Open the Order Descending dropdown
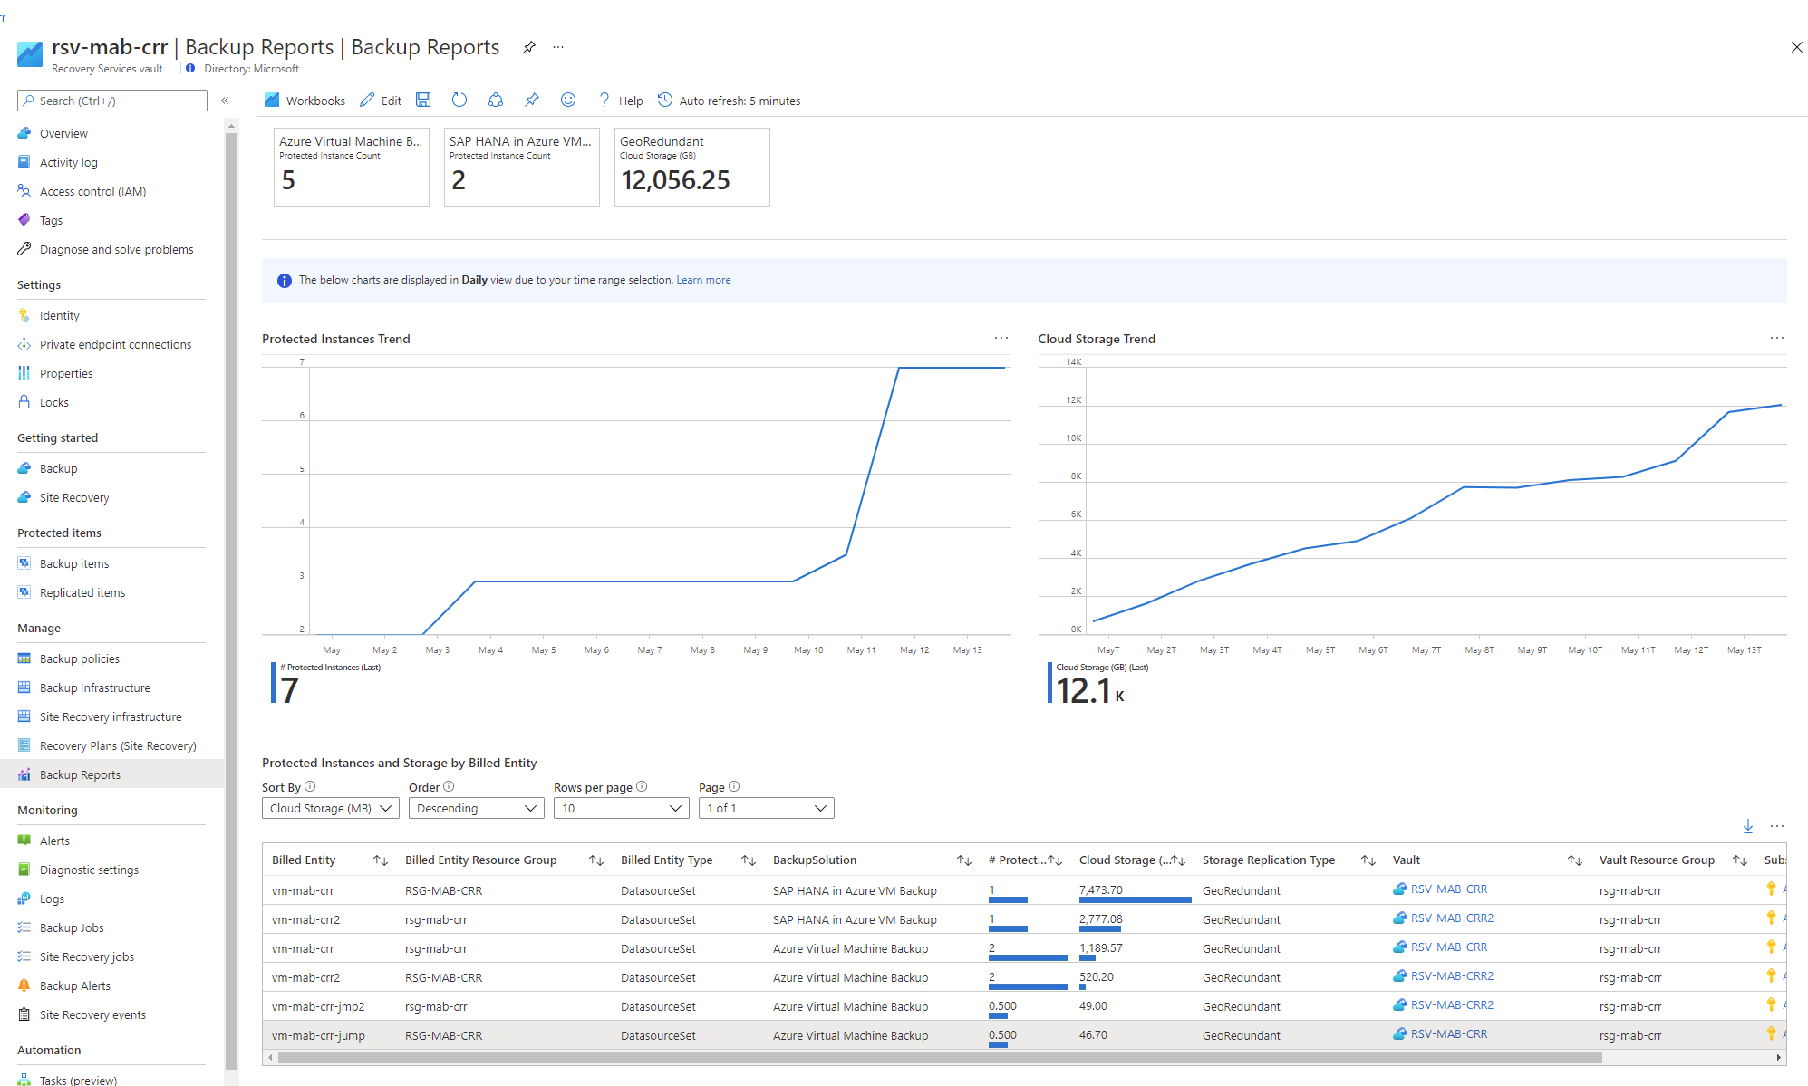Screen dimensions: 1808x1086 pos(471,807)
